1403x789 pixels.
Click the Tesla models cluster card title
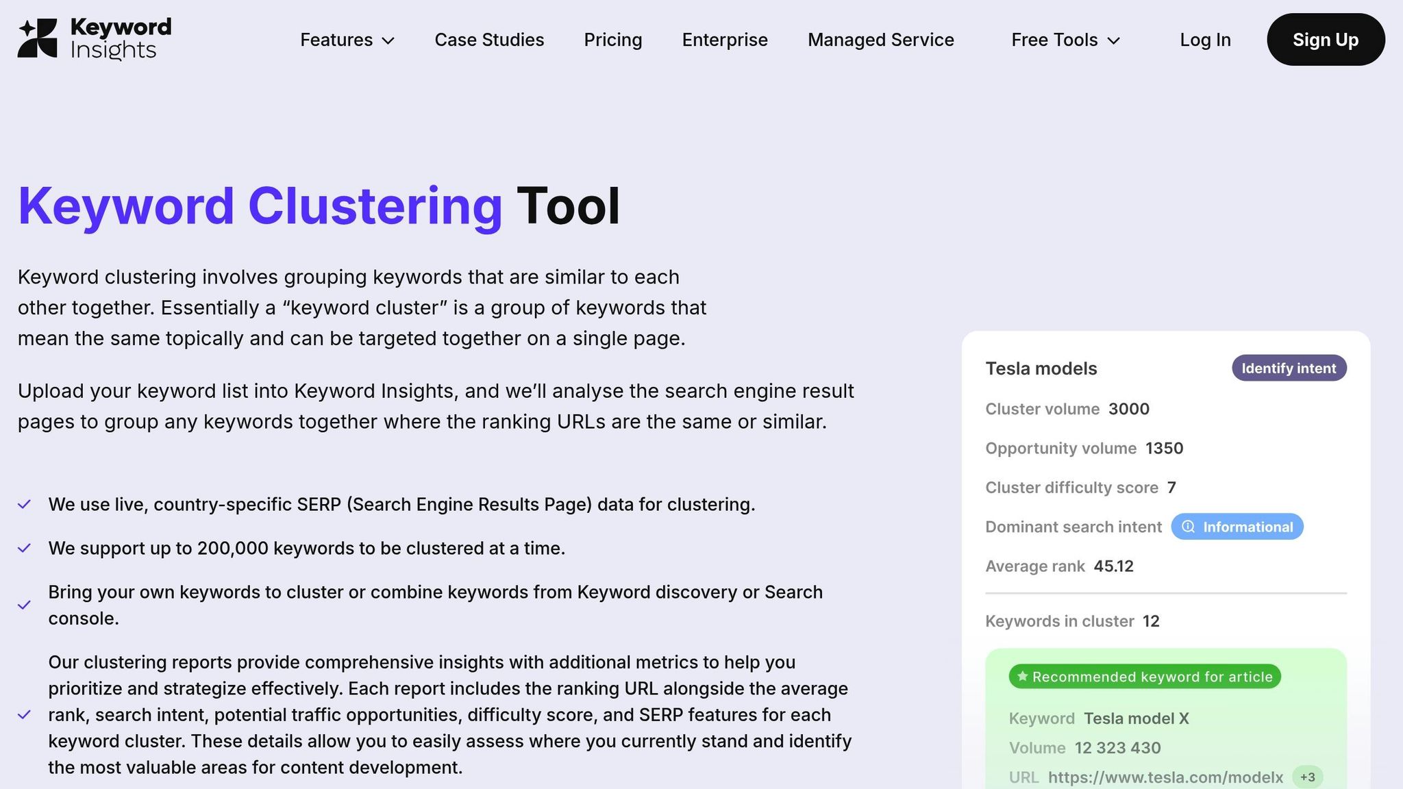(1041, 368)
